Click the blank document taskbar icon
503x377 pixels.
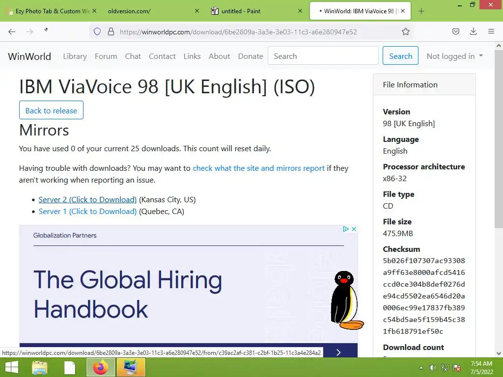(70, 367)
